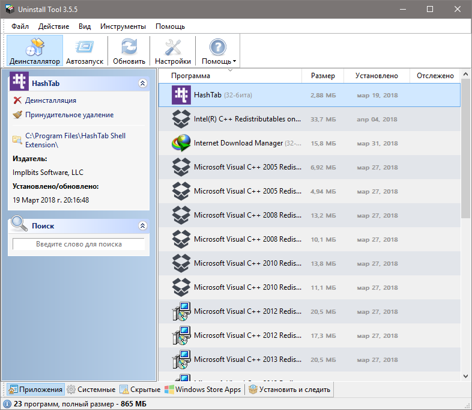Click scrollbar up arrow in program list
472x410 pixels.
(465, 74)
